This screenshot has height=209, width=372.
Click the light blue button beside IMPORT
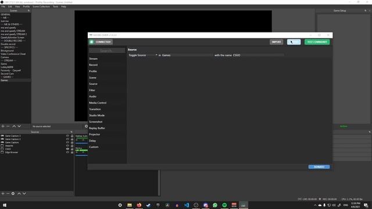point(294,42)
